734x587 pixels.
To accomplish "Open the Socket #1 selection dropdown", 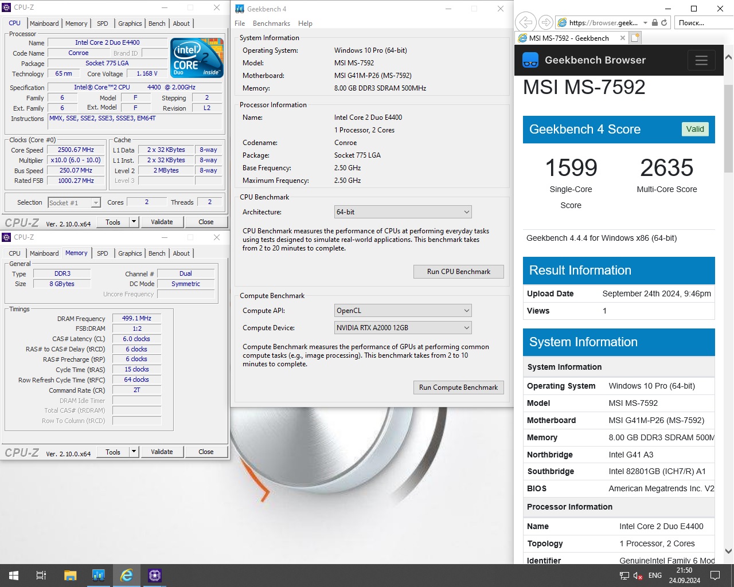I will point(75,202).
